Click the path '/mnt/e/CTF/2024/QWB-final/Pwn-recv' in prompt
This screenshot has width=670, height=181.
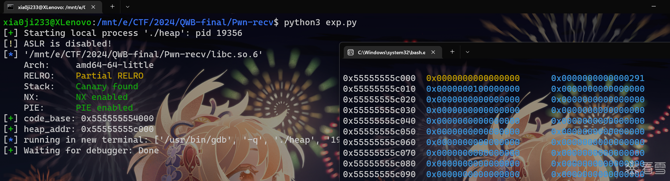click(x=185, y=22)
